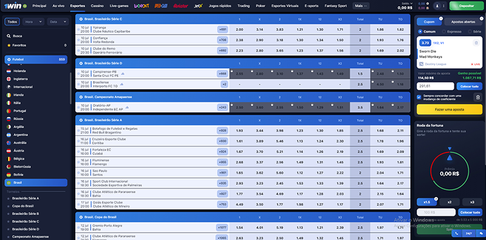The image size is (486, 240).
Task: Favorite Fluminense vs Flamengo match star
Action: [78, 162]
